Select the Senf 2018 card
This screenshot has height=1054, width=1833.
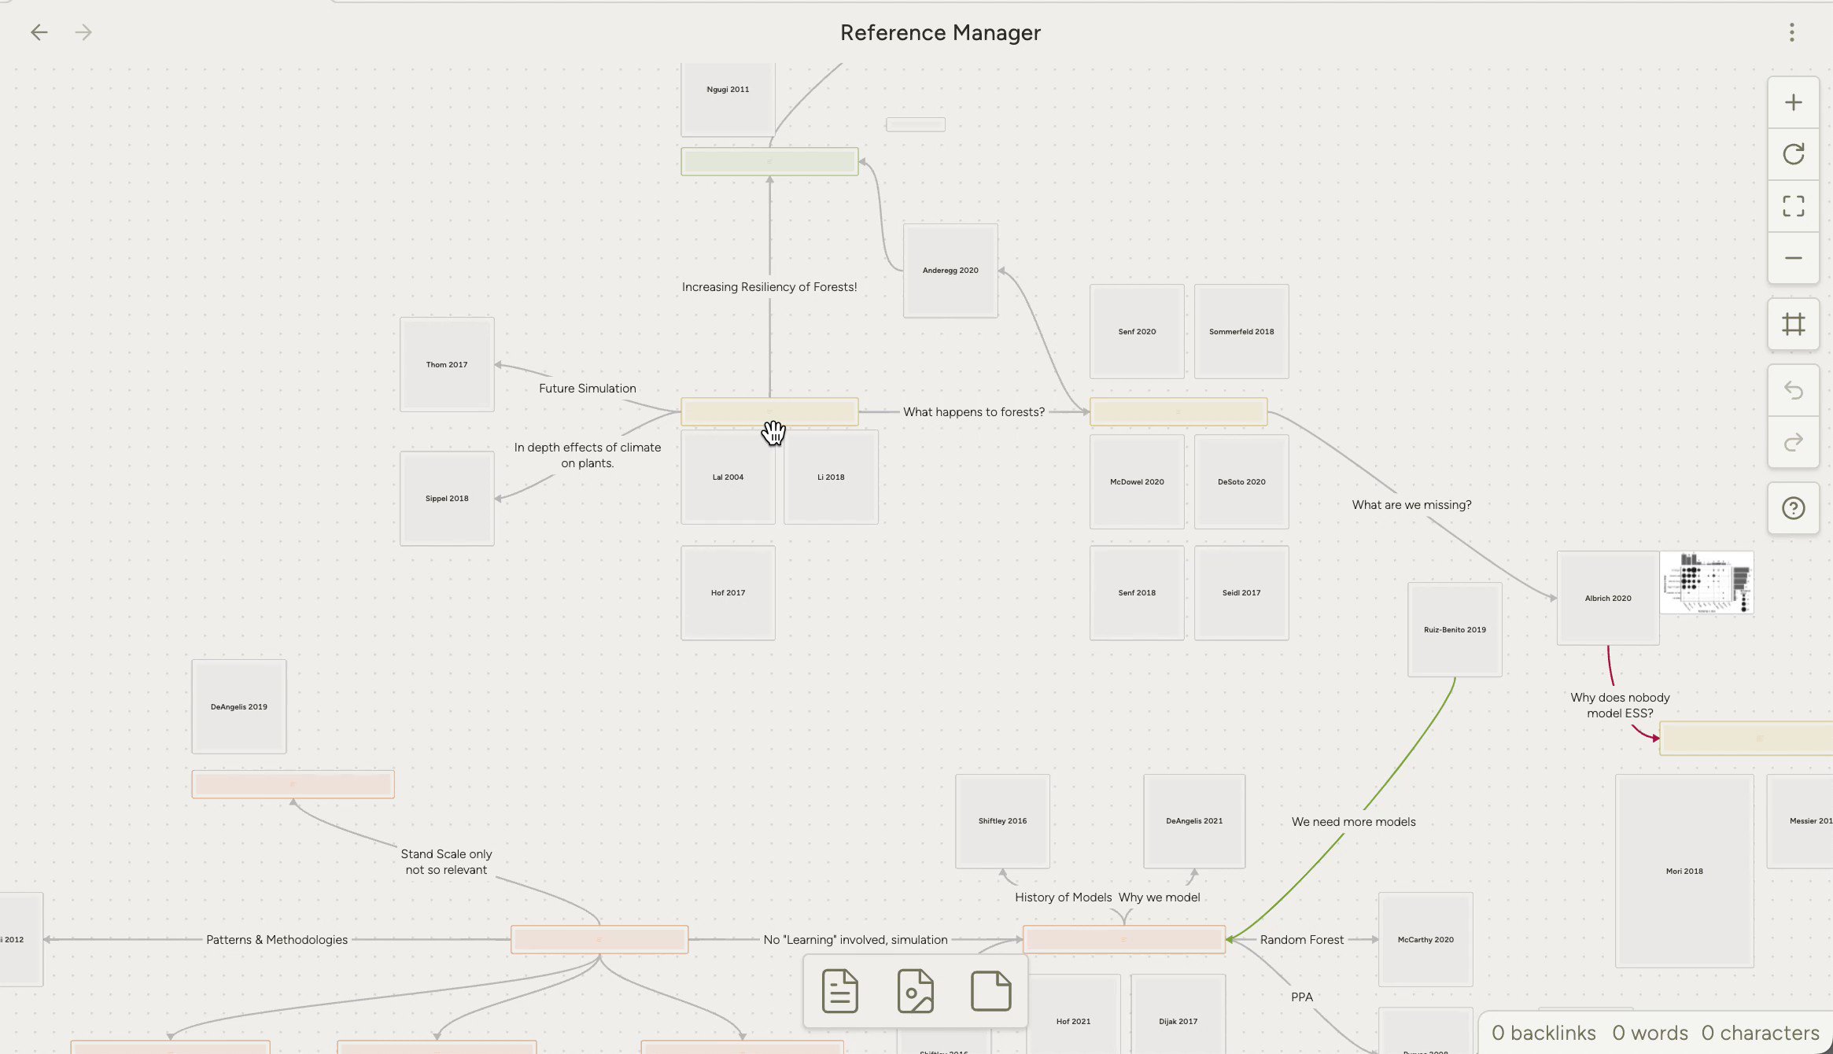(x=1137, y=593)
